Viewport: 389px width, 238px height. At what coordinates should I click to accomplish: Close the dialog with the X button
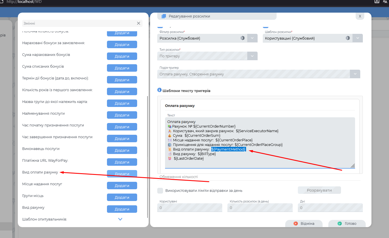360,16
